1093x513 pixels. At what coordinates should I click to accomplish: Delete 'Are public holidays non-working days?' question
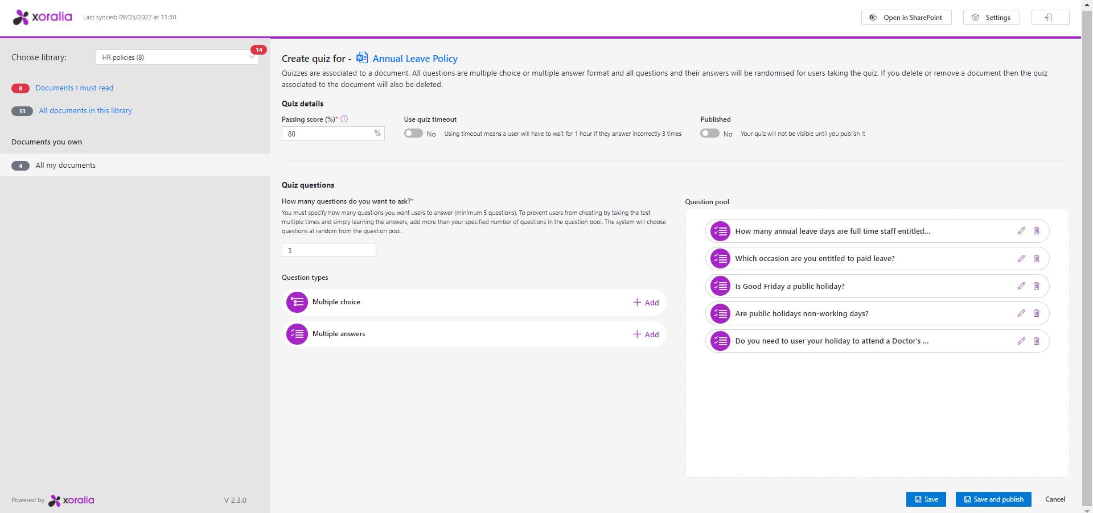[x=1036, y=313]
